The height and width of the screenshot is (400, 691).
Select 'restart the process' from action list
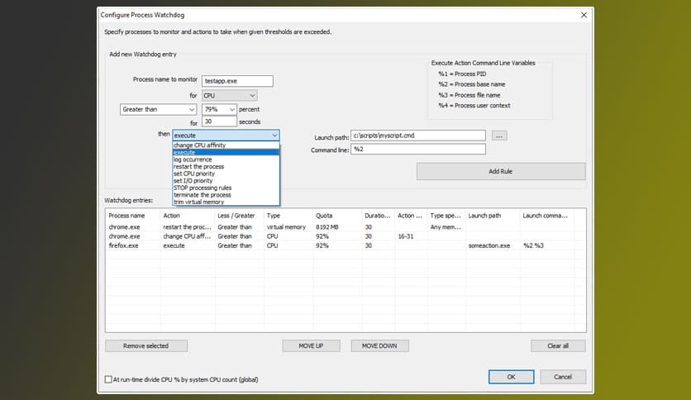pos(226,166)
